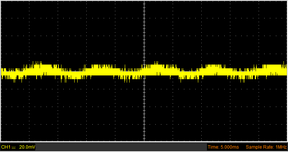Viewport: 288px width, 152px height.
Task: Click the bottom end of center axis
Action: 144,140
